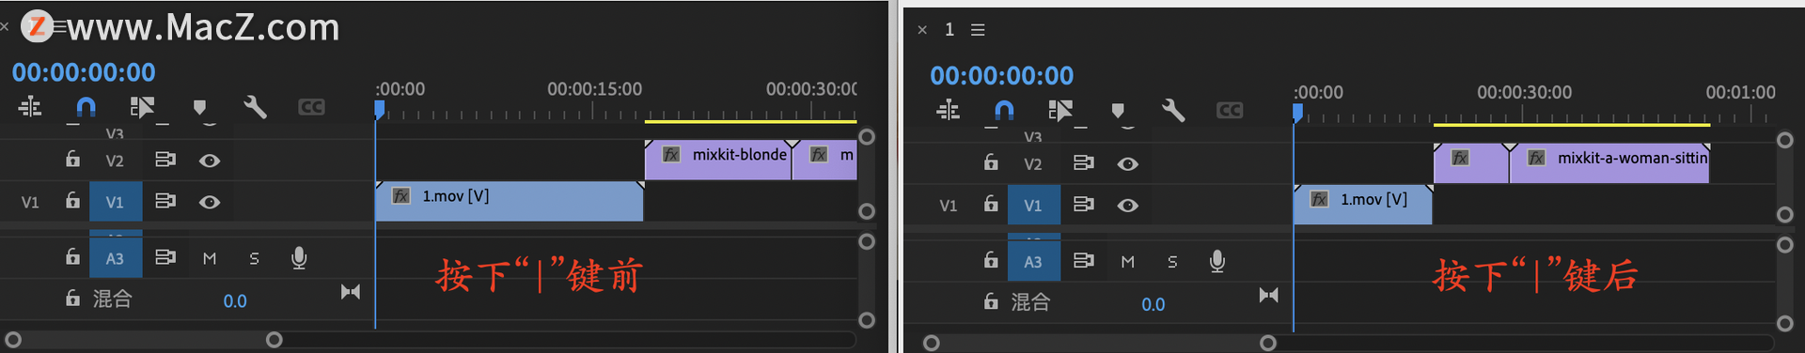
Task: Click the 00:00:00:00 timecode in left panel
Action: point(84,72)
